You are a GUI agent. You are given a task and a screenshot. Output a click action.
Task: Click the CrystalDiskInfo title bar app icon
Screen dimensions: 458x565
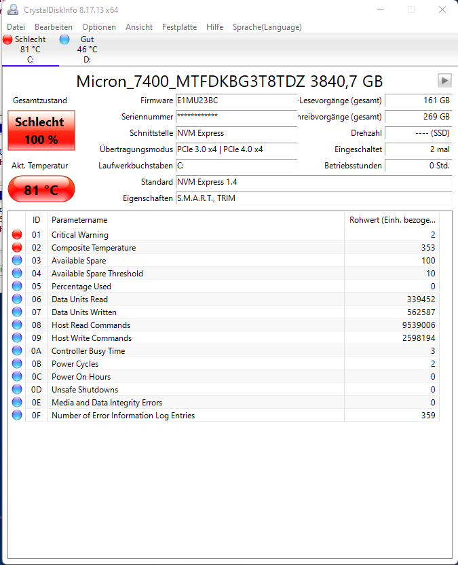coord(13,10)
